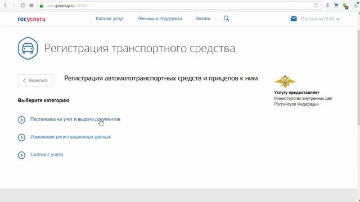Image resolution: width=360 pixels, height=202 pixels.
Task: Reload the page with refresh icon
Action: click(x=22, y=5)
